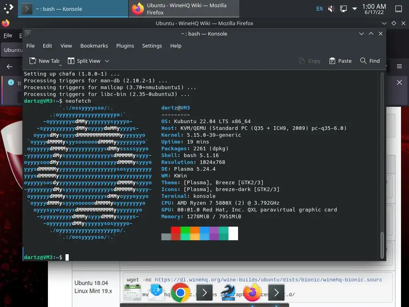This screenshot has height=307, width=409.
Task: Launch the first Konsole icon in dock
Action: click(x=204, y=293)
